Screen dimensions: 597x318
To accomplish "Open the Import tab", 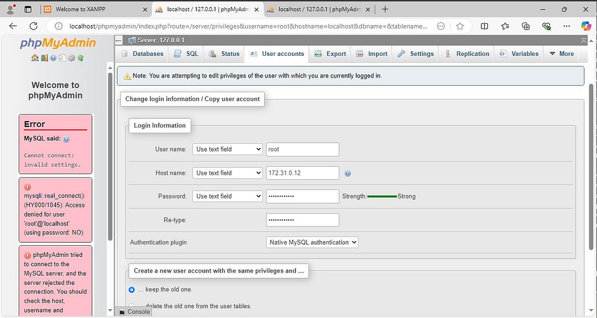I will coord(371,54).
